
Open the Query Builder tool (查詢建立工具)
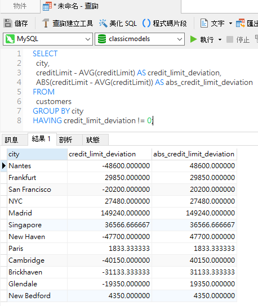tap(68, 23)
